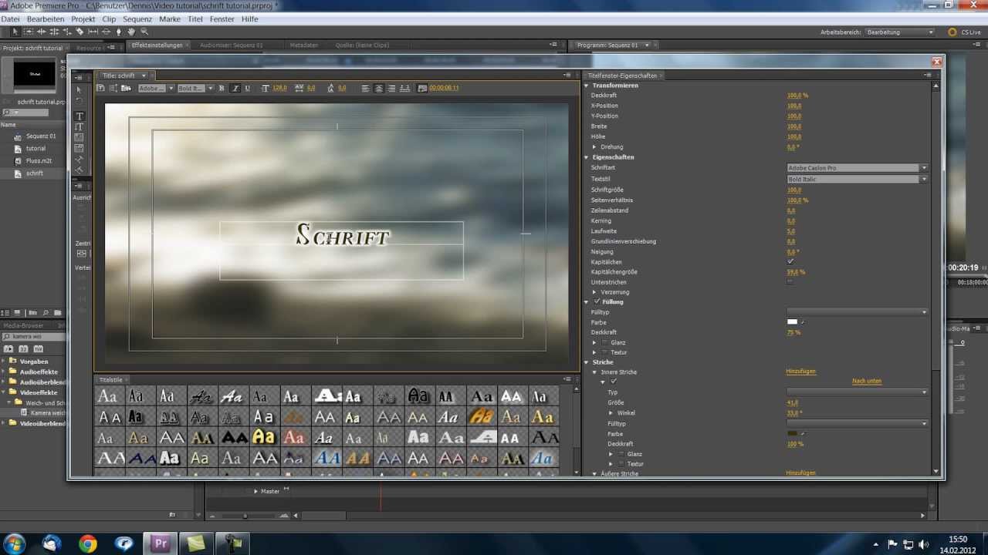
Task: Uncheck the Kapitälchen checkbox
Action: coord(790,262)
